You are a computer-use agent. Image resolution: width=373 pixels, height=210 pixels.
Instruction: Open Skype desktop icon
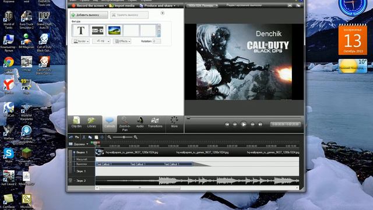(x=9, y=155)
